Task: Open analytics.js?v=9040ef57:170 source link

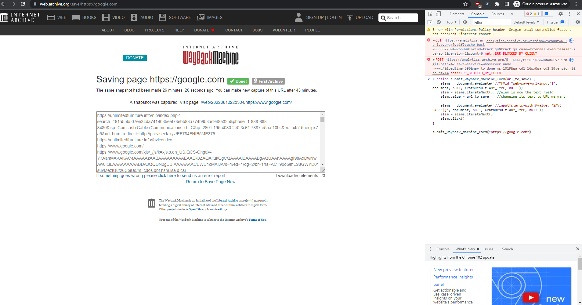Action: [540, 60]
